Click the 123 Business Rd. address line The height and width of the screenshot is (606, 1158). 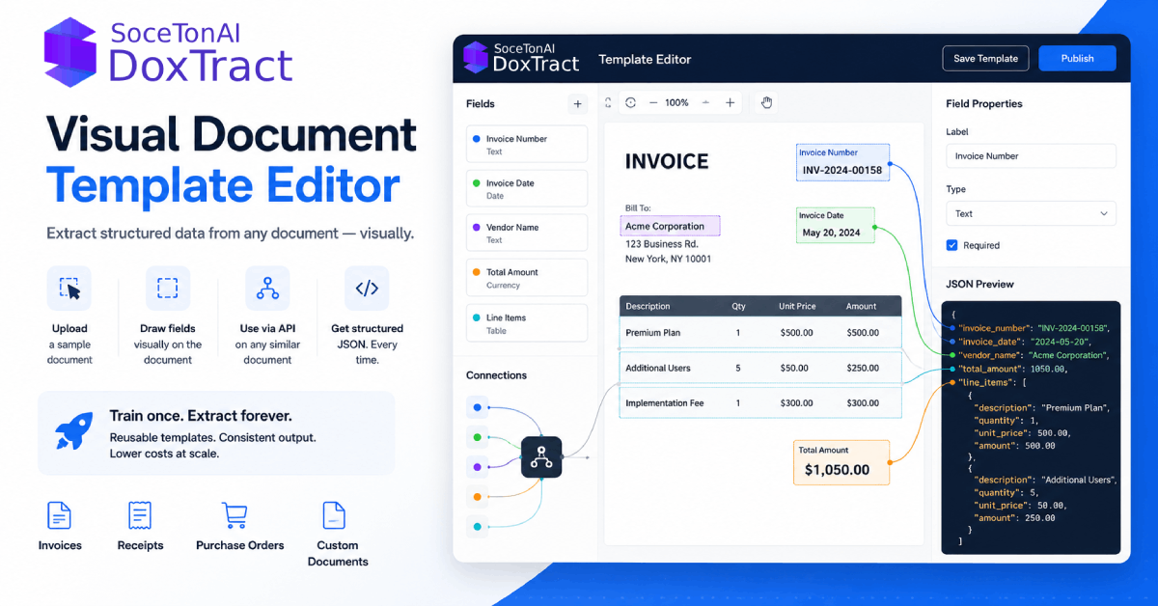click(x=661, y=244)
